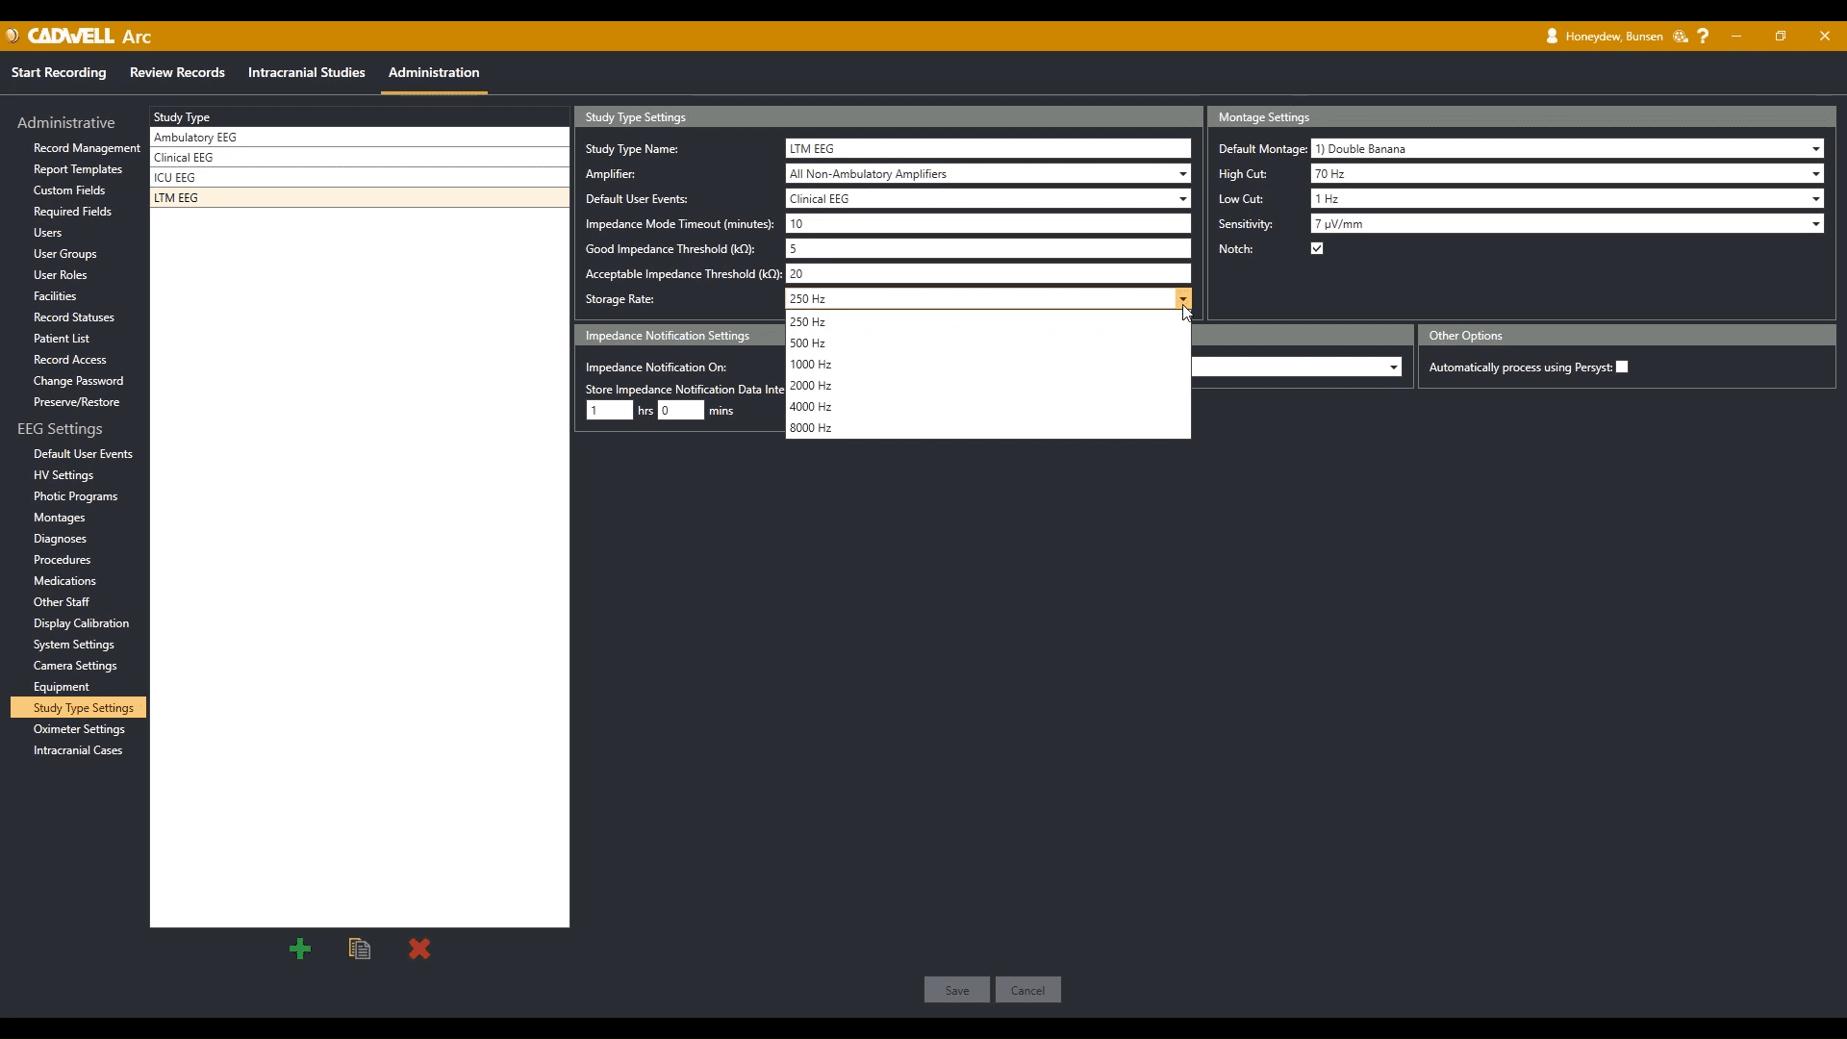The height and width of the screenshot is (1039, 1847).
Task: Click the Honeydew, Bunsen user profile icon
Action: click(1552, 36)
